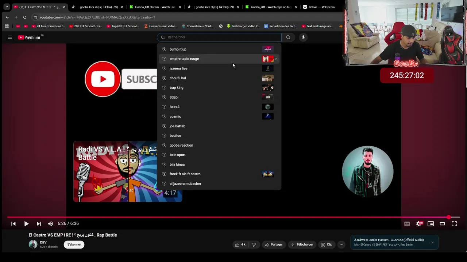The width and height of the screenshot is (467, 262).
Task: Reload the YouTube page
Action: pyautogui.click(x=24, y=17)
